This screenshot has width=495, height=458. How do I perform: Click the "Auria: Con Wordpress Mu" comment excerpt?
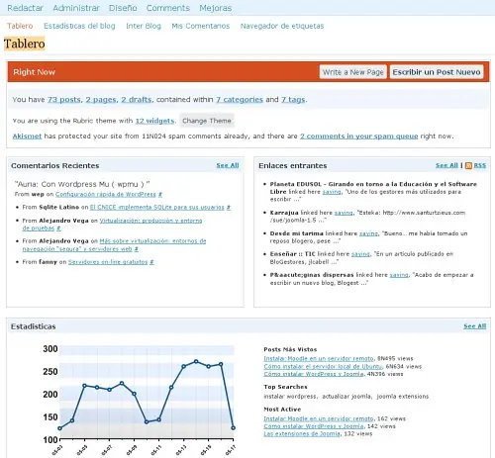coord(82,184)
